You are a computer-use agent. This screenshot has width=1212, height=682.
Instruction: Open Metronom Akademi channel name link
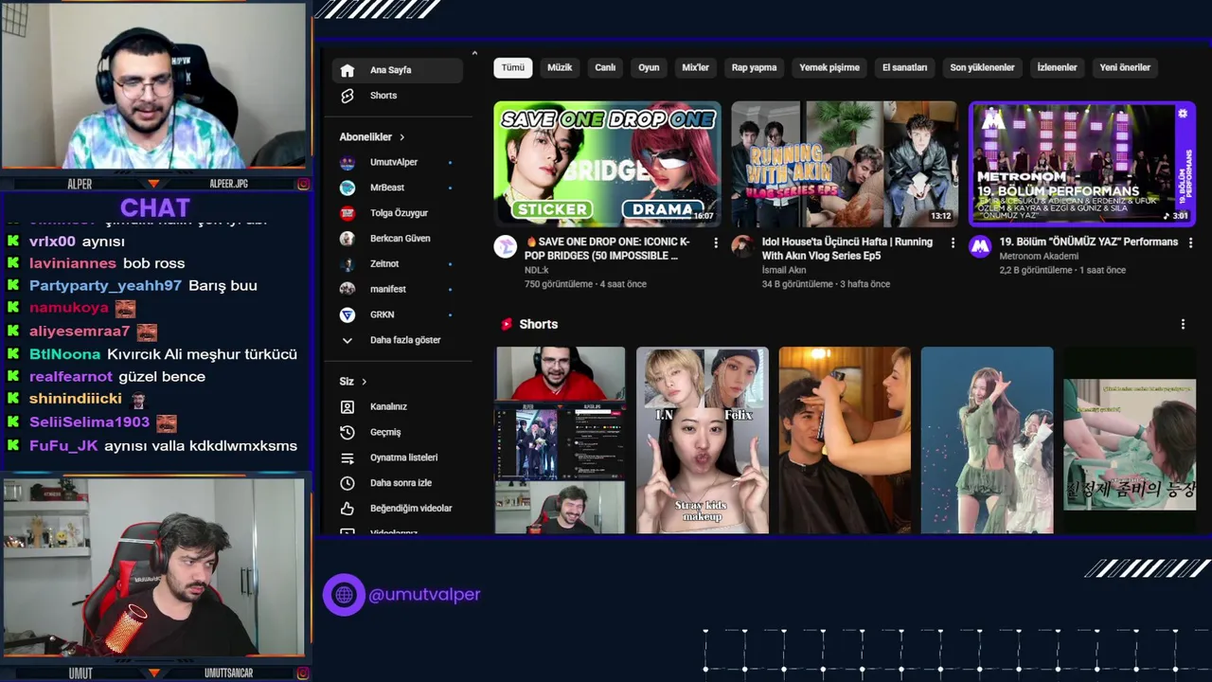[x=1039, y=257]
